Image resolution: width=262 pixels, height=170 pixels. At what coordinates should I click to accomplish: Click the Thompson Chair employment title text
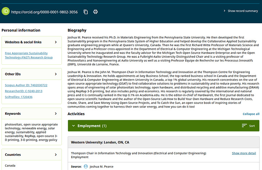pyautogui.click(x=138, y=153)
